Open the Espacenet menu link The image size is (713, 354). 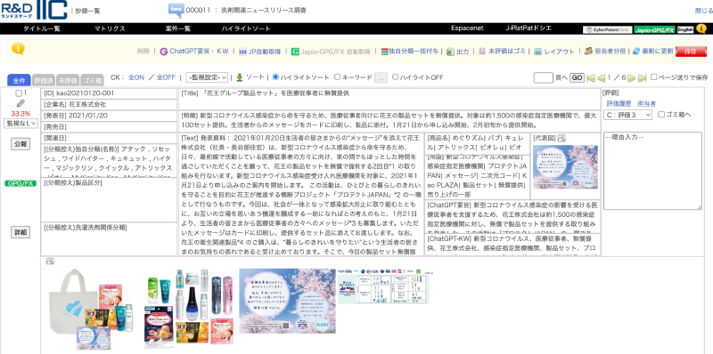[467, 28]
